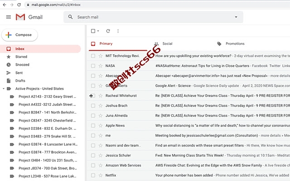This screenshot has height=181, width=290.
Task: Click the site lock icon in address bar
Action: click(x=28, y=5)
